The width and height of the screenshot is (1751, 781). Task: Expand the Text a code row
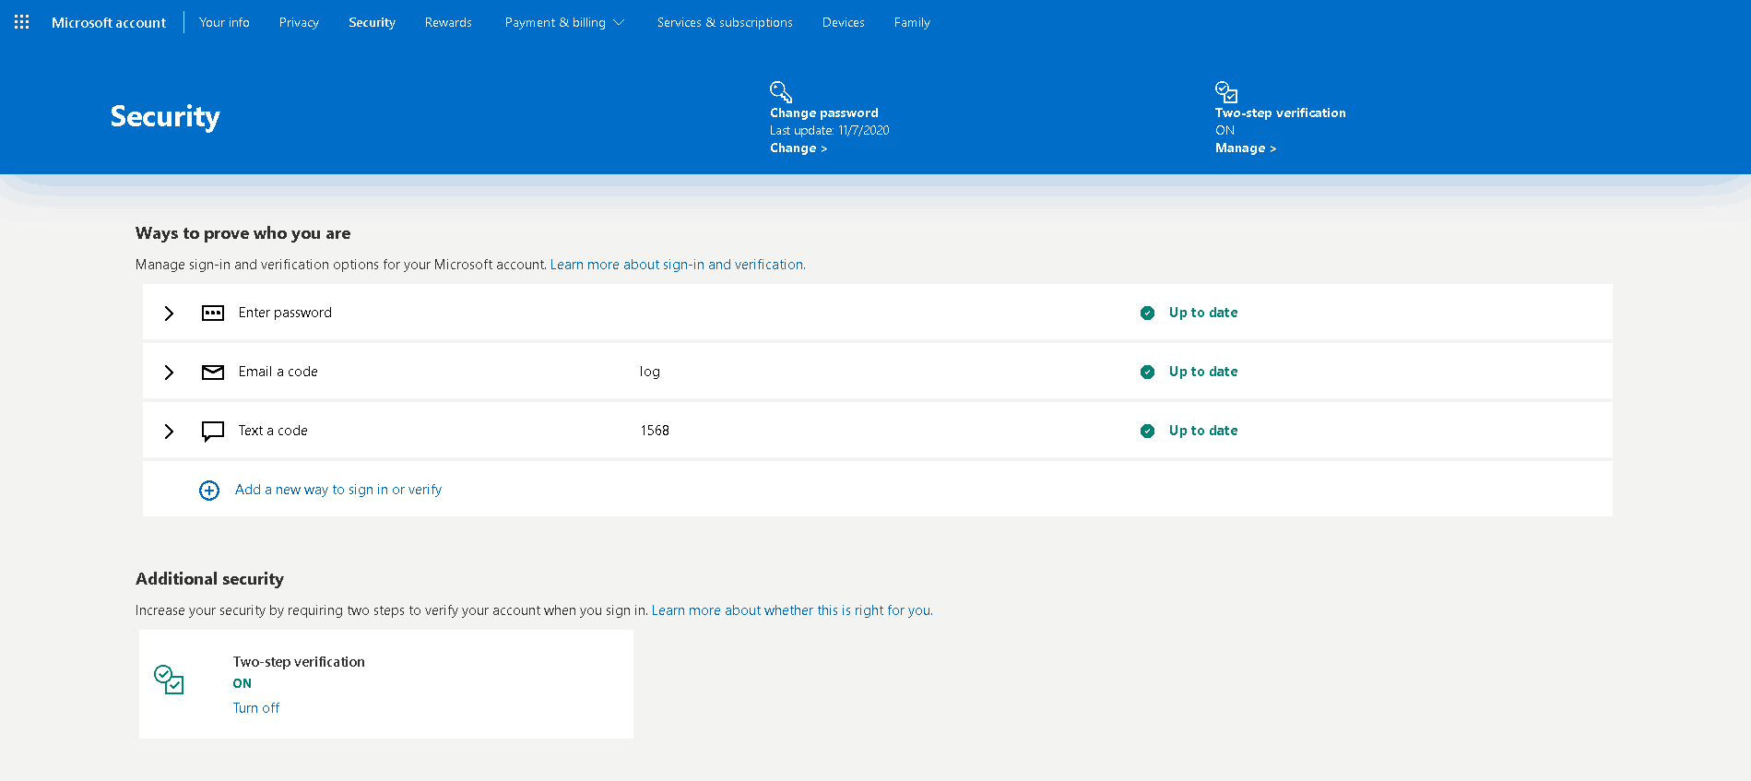tap(169, 432)
